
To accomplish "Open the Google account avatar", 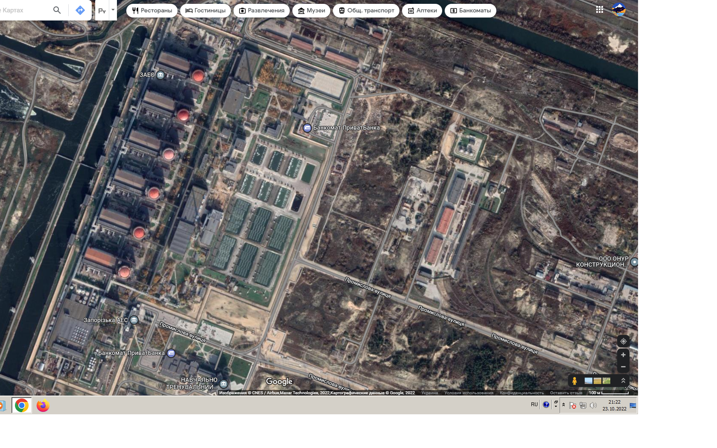I will 618,9.
